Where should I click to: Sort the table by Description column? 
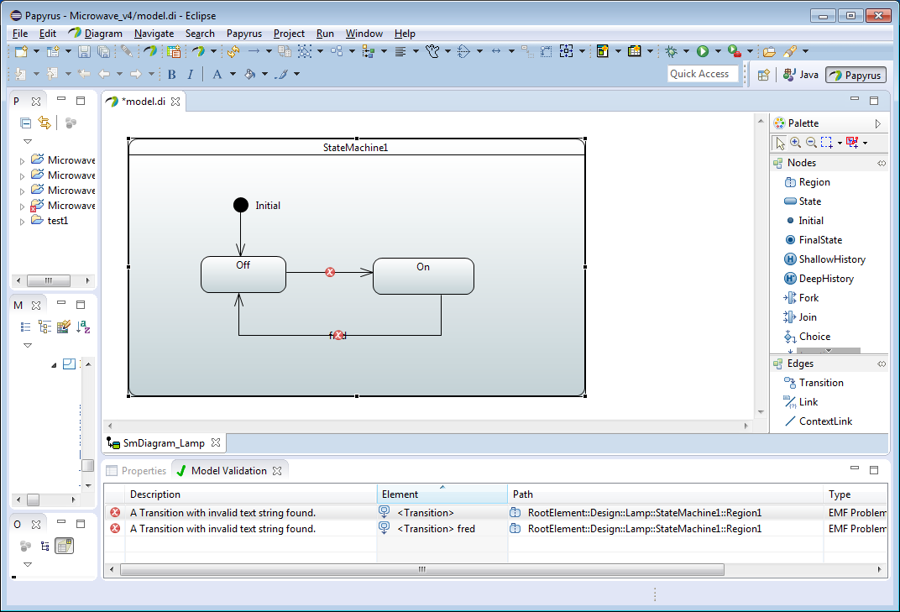click(251, 494)
